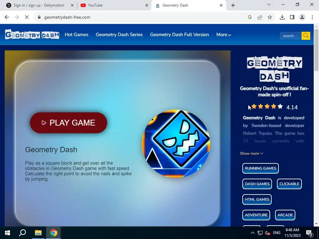Open File Explorer from taskbar
319x239 pixels.
point(38,233)
